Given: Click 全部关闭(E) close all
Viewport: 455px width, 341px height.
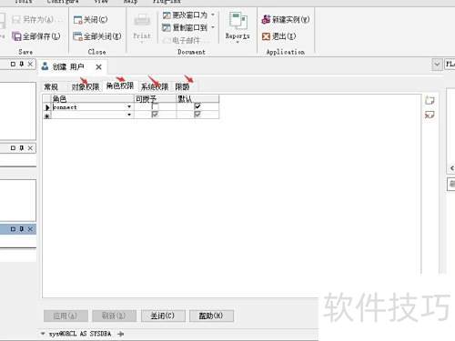Looking at the screenshot, I should point(97,36).
